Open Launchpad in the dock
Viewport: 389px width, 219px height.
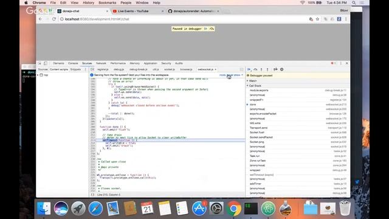[78, 208]
